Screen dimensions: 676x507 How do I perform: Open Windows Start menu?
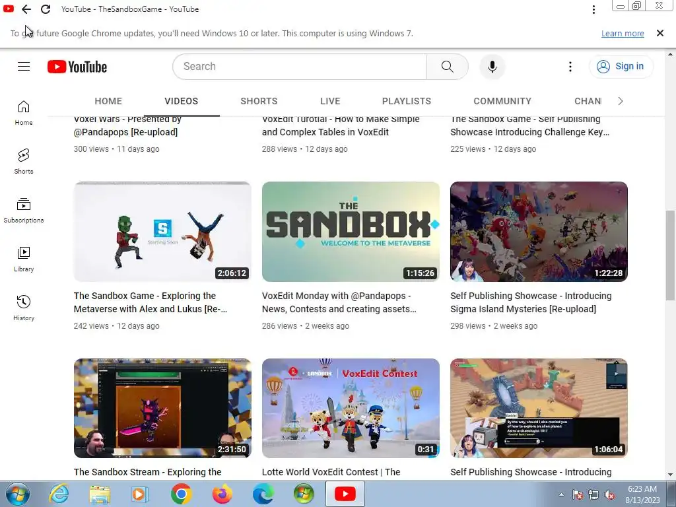pyautogui.click(x=17, y=494)
